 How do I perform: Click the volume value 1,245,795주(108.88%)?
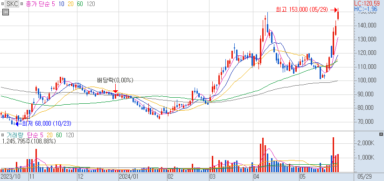pyautogui.click(x=29, y=141)
